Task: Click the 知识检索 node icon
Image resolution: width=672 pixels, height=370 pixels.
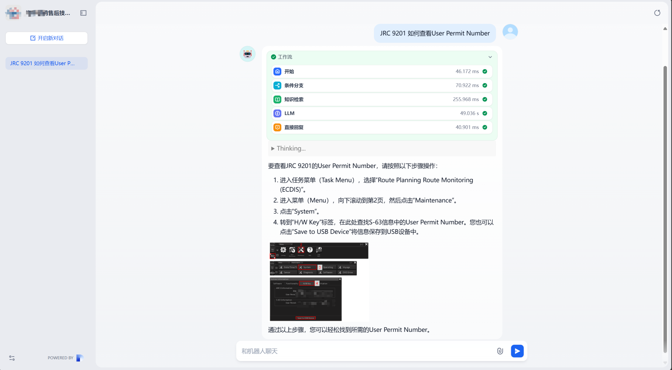Action: pyautogui.click(x=277, y=99)
